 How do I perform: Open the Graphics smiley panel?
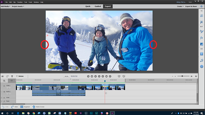tap(201, 67)
